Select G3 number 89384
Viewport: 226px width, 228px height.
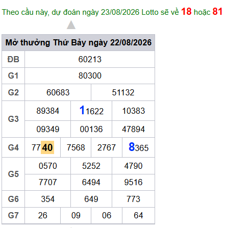(48, 111)
